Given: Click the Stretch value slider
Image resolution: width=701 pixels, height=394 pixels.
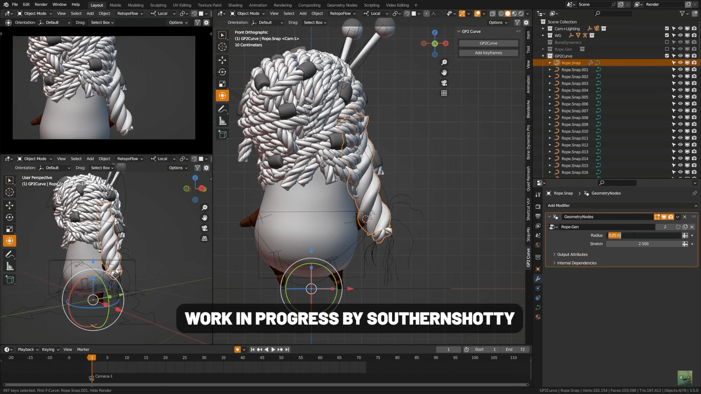Looking at the screenshot, I should [x=643, y=244].
